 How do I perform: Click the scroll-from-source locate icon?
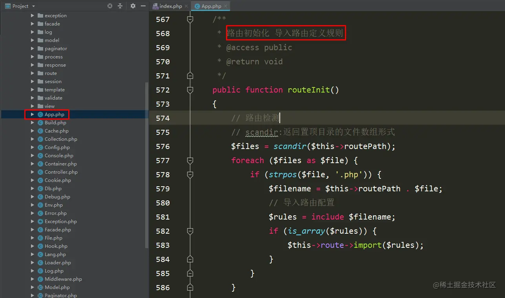pyautogui.click(x=110, y=6)
